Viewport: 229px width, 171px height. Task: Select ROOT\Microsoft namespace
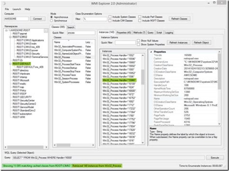tap(21, 80)
